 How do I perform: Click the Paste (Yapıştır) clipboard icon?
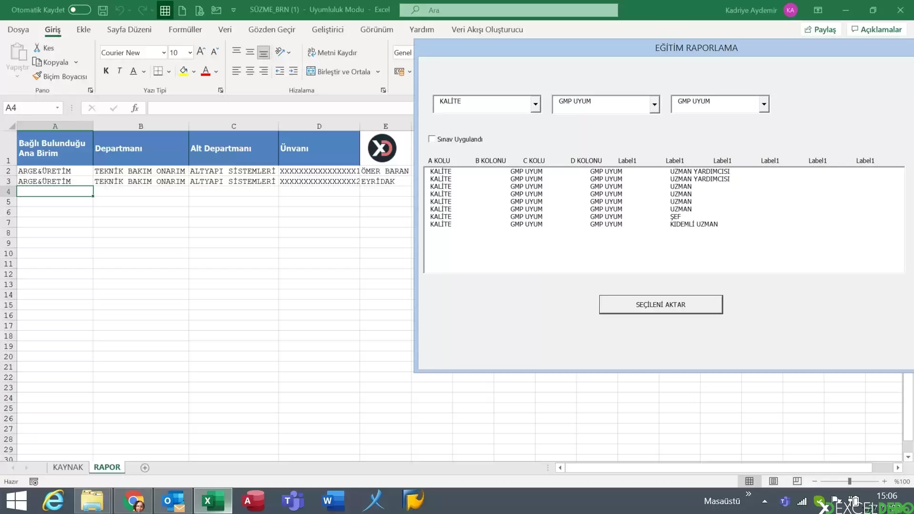click(x=18, y=52)
